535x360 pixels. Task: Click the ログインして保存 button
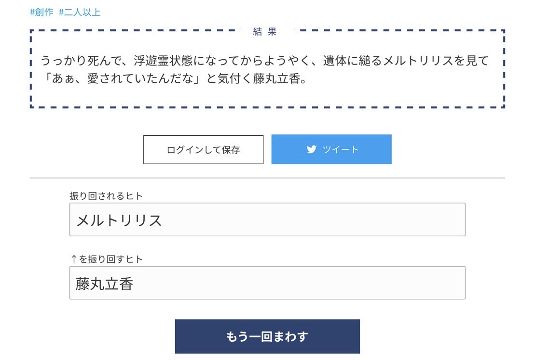204,150
